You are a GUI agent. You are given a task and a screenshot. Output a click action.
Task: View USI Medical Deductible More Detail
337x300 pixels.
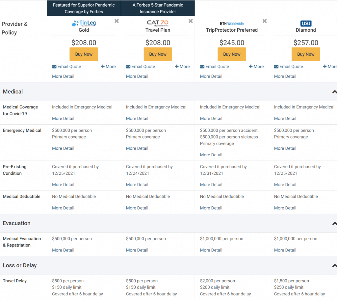(x=285, y=208)
